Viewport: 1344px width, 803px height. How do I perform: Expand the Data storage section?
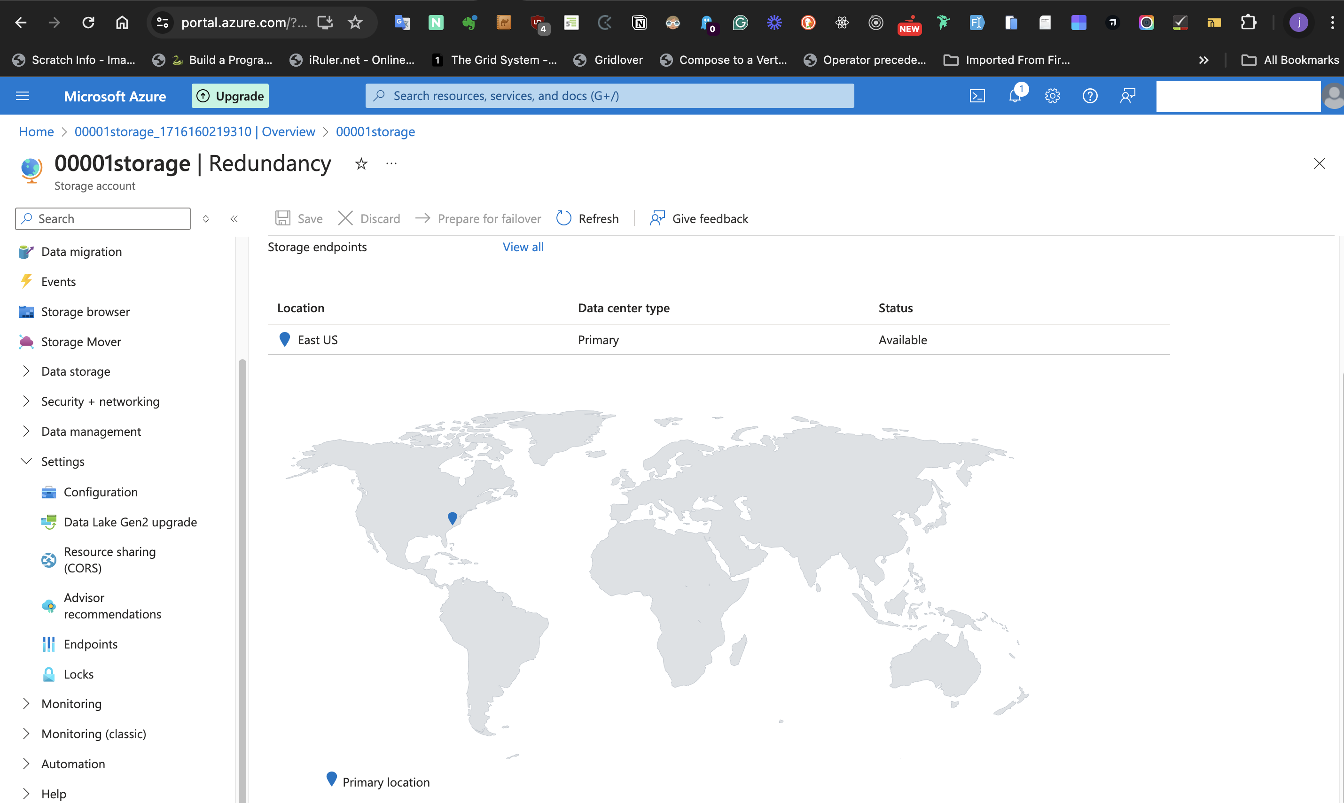(x=75, y=371)
